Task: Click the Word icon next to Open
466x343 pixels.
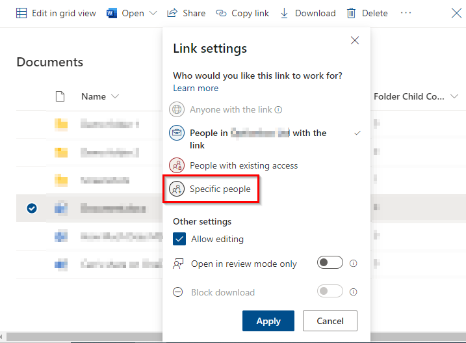Action: 112,13
